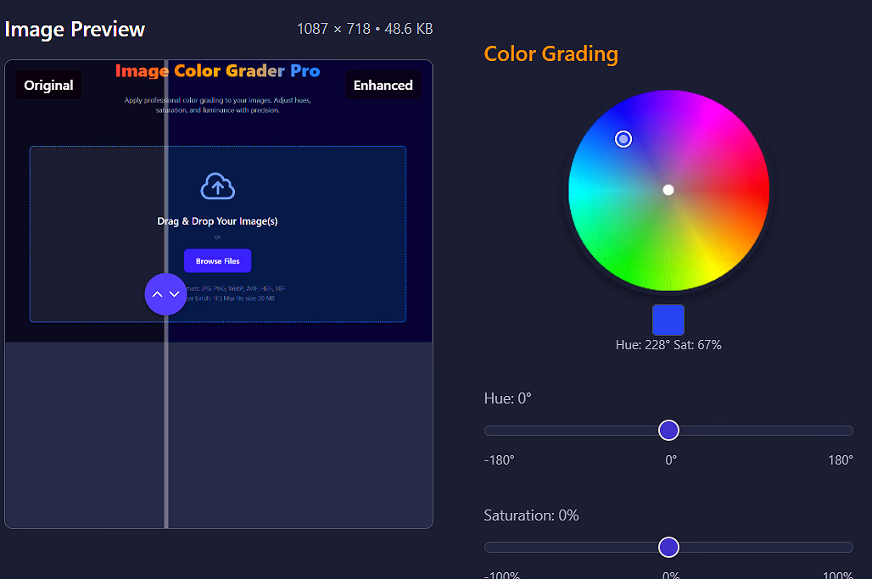Select the color wheel picker handle
872x579 pixels.
(x=623, y=138)
